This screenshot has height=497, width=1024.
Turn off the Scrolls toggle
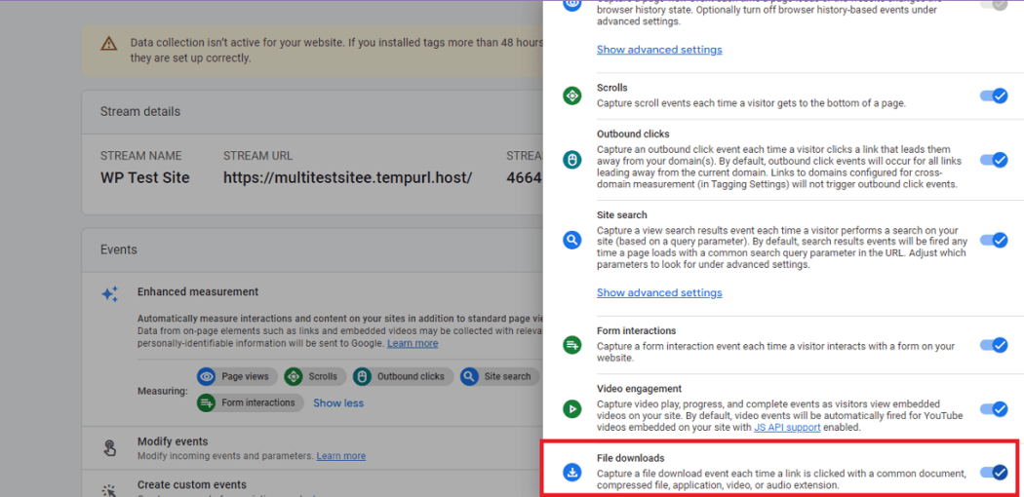pyautogui.click(x=994, y=96)
